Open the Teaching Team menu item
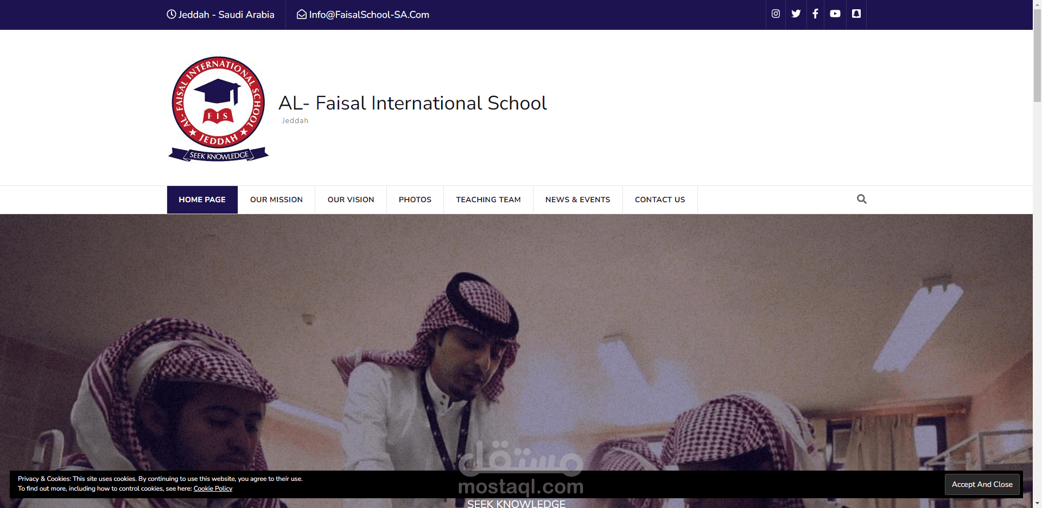 488,200
